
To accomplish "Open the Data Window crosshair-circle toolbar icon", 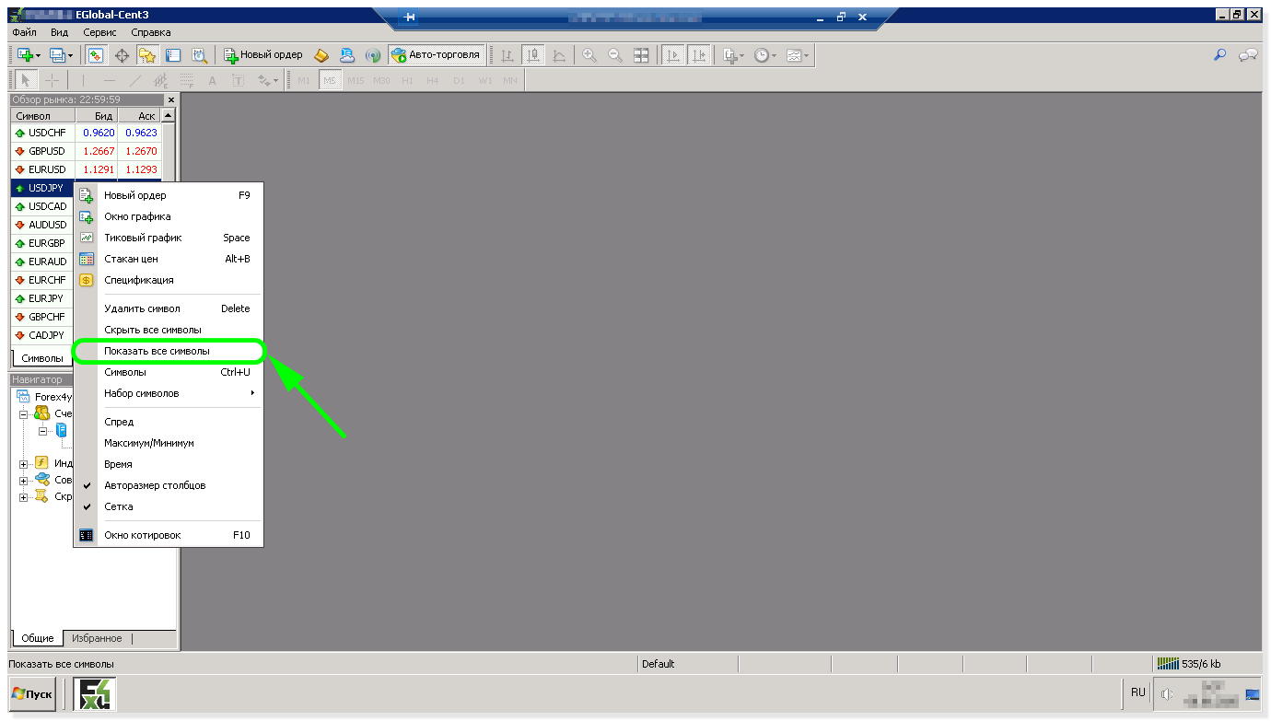I will (x=122, y=55).
